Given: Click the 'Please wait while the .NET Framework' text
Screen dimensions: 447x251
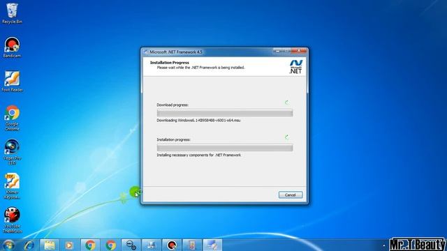Looking at the screenshot, I should click(200, 68).
